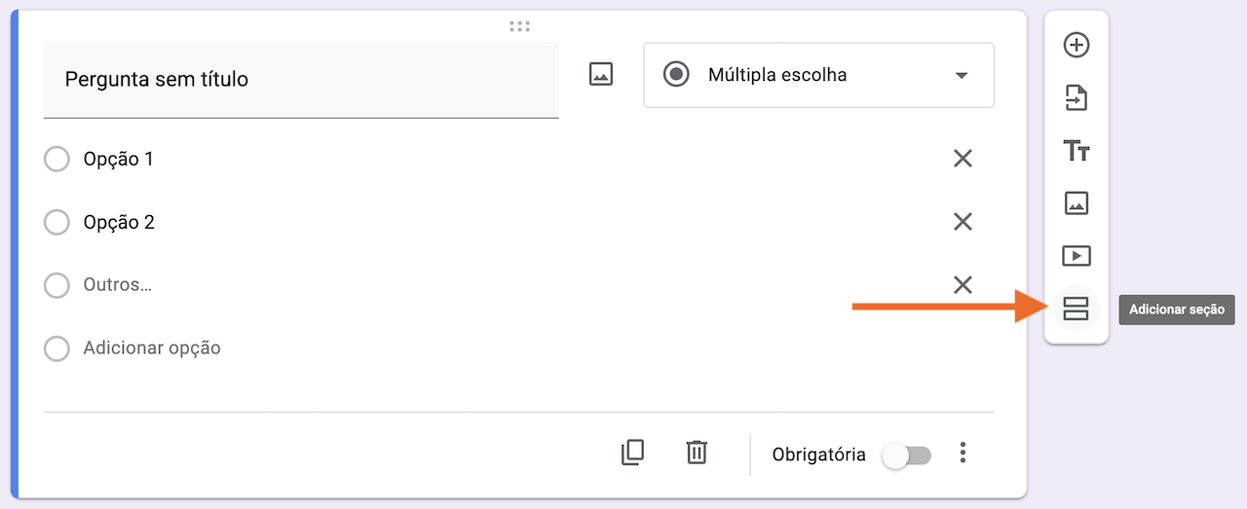Remove the Outros option with its X

pyautogui.click(x=963, y=284)
